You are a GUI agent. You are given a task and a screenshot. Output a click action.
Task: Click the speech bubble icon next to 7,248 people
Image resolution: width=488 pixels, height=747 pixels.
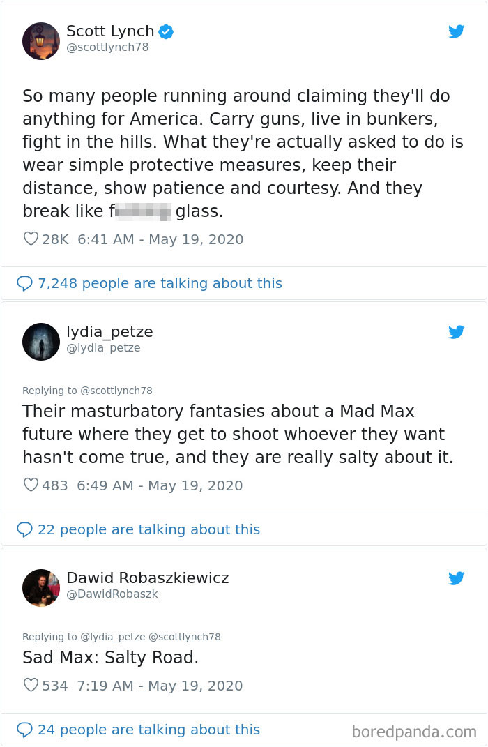(24, 283)
